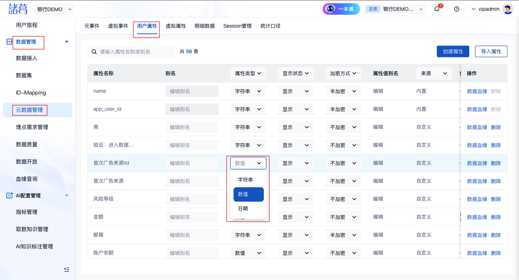Open the 一本通 robot assistant
The image size is (519, 280).
click(x=341, y=9)
